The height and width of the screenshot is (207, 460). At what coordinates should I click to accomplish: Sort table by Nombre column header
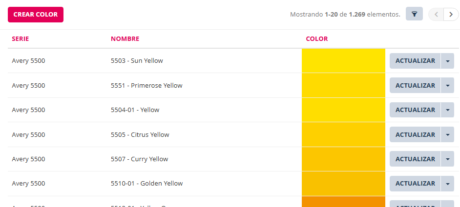click(x=125, y=39)
